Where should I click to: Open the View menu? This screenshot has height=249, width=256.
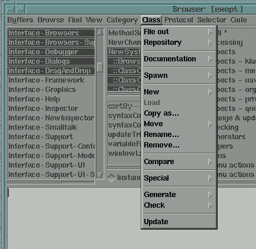[94, 20]
